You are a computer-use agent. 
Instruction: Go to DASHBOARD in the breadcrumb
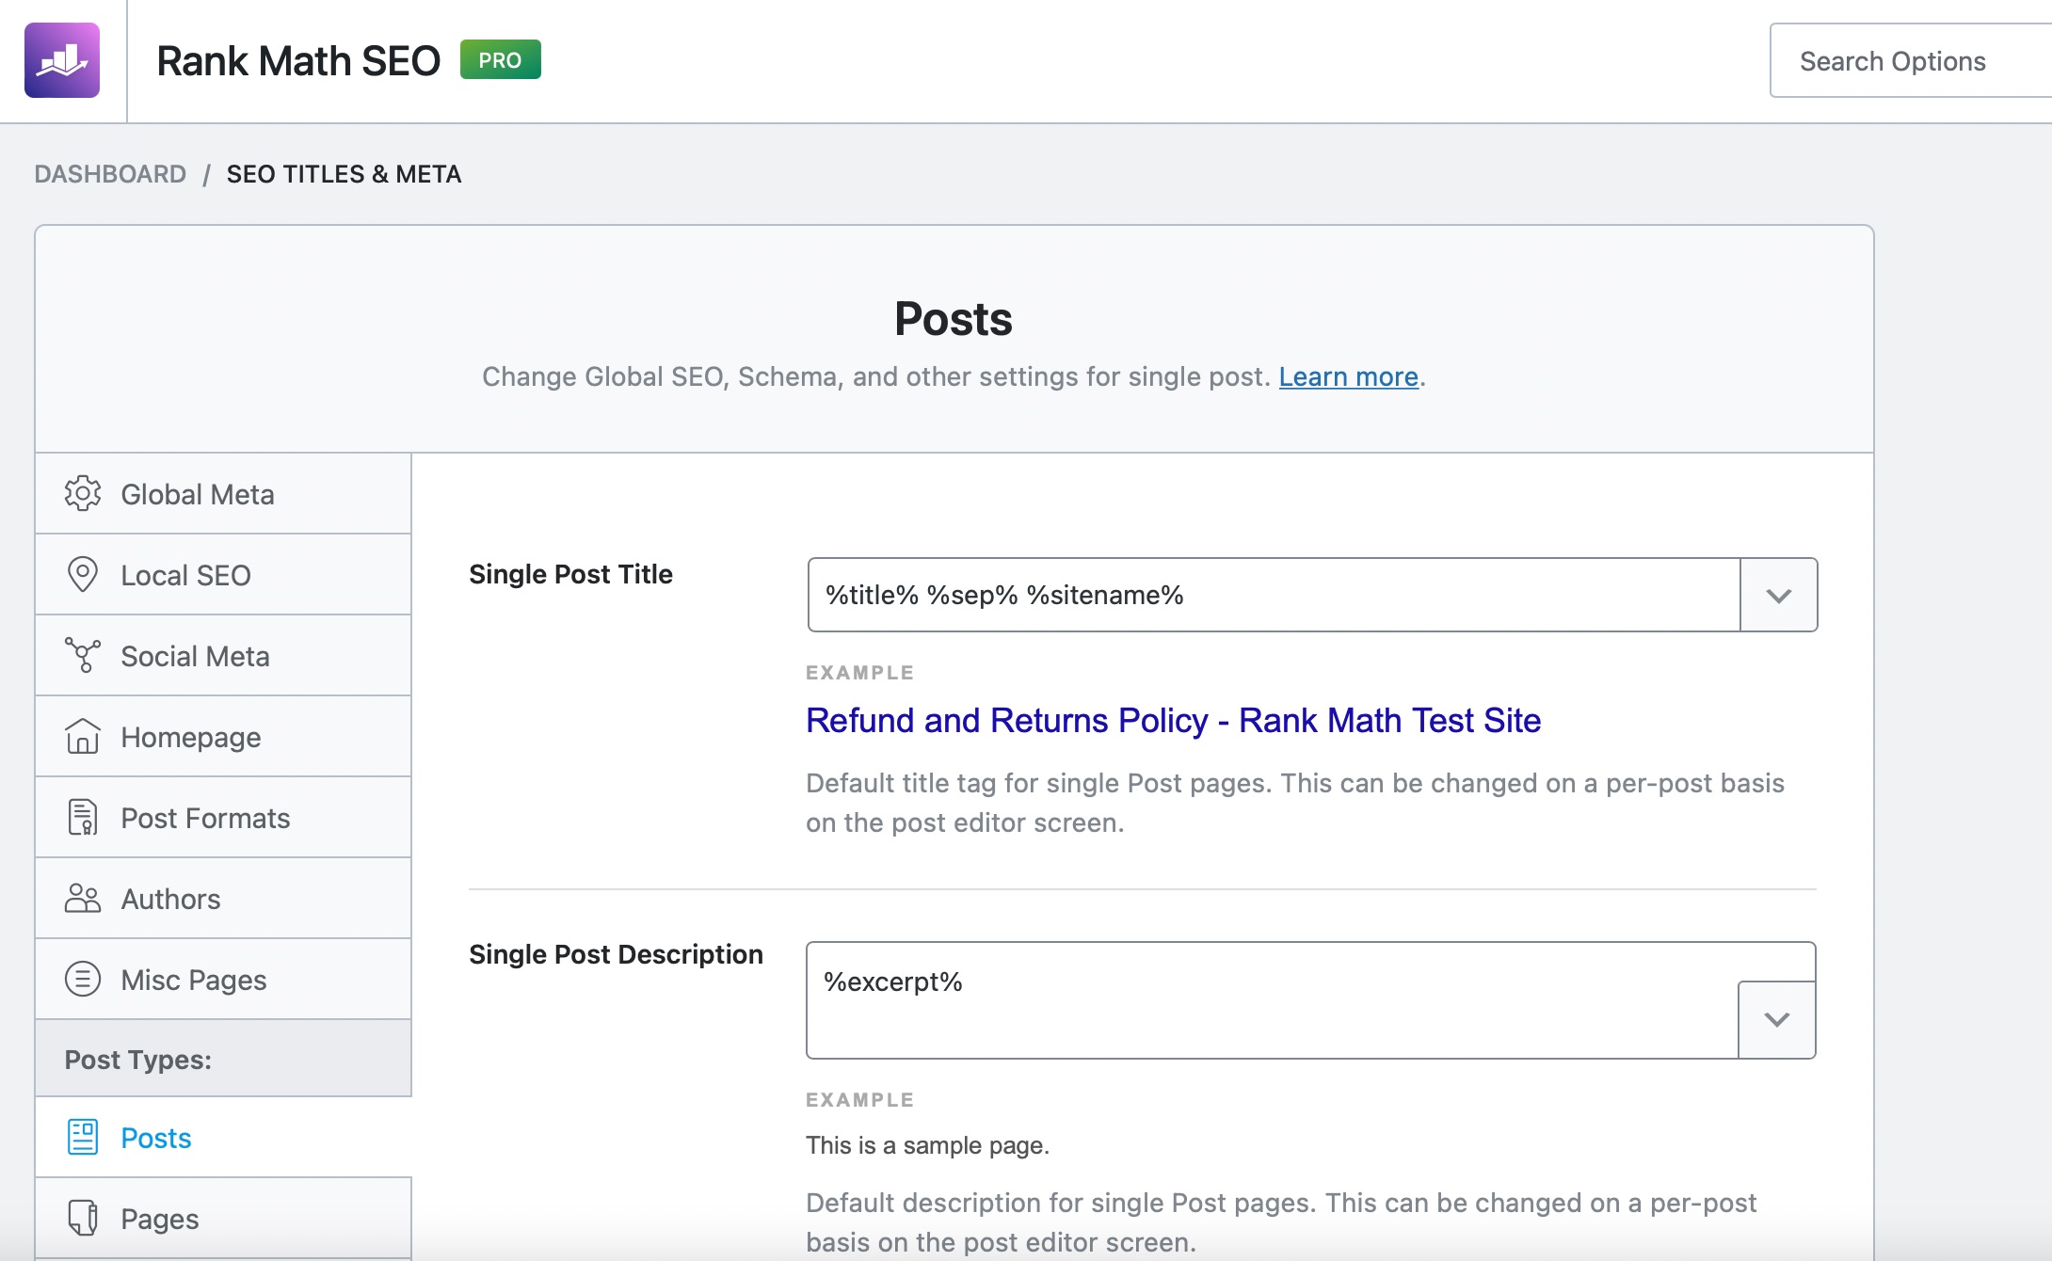(110, 174)
